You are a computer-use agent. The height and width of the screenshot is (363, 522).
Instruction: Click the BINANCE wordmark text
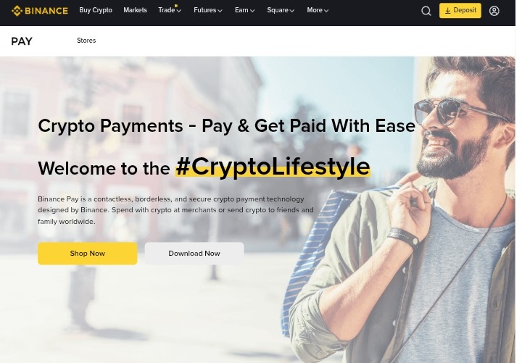pyautogui.click(x=46, y=11)
